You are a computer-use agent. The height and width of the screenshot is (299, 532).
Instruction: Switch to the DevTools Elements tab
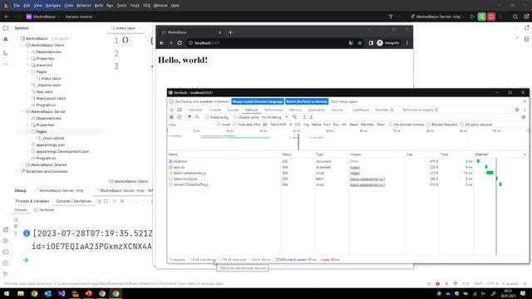[x=196, y=110]
